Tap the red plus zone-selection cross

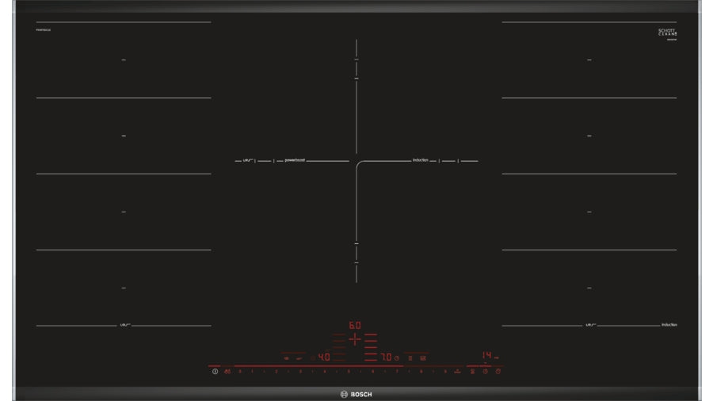click(355, 339)
